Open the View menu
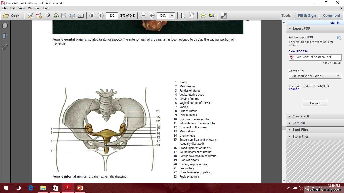Viewport: 344px width, 193px height. point(21,8)
